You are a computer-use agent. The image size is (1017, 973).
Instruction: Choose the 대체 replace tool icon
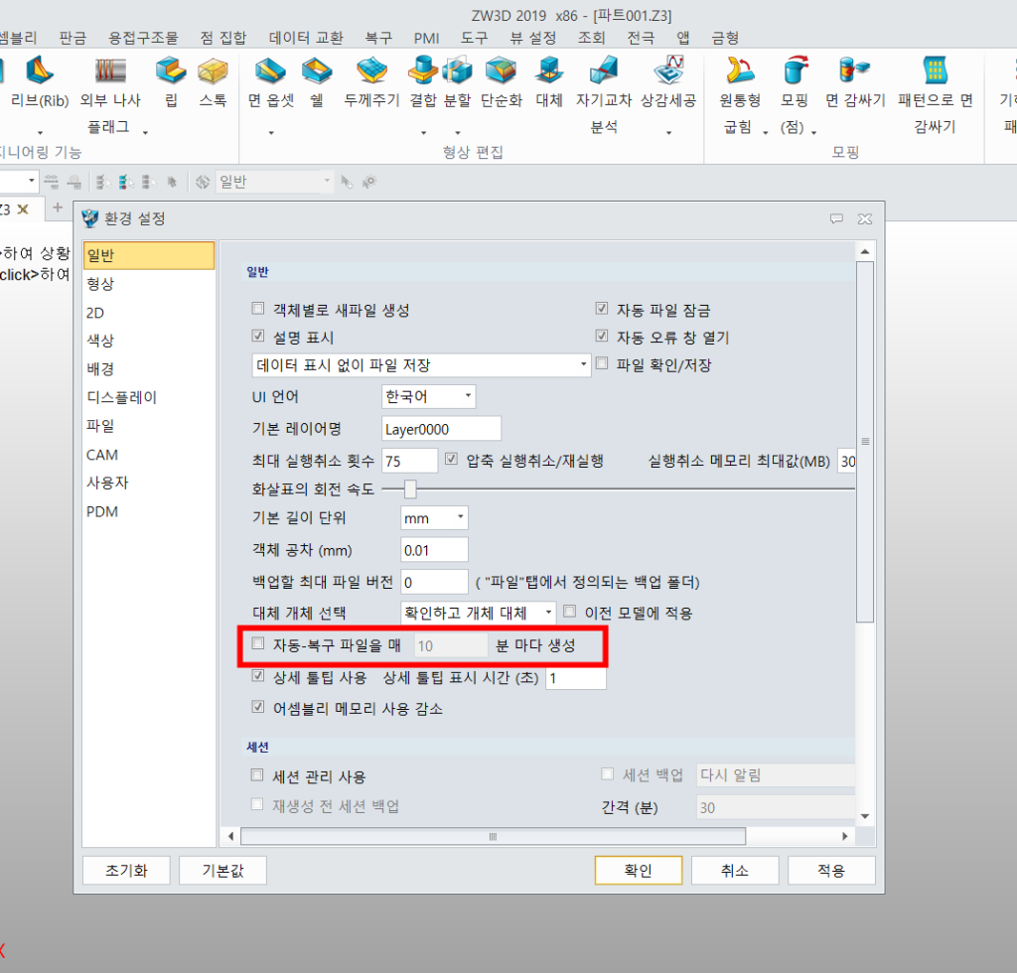(x=548, y=70)
